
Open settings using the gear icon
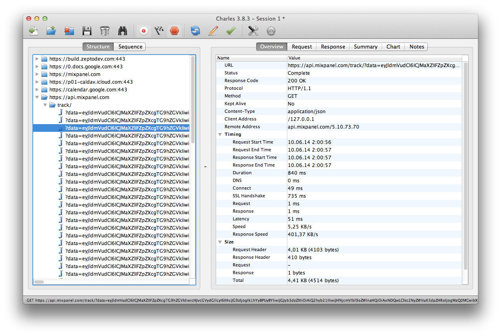point(271,31)
